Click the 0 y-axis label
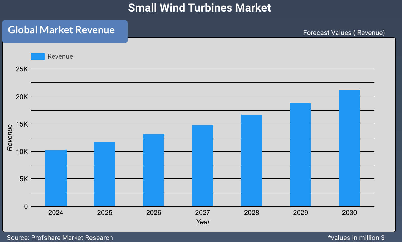Screen dimensions: 402x242 pyautogui.click(x=26, y=206)
